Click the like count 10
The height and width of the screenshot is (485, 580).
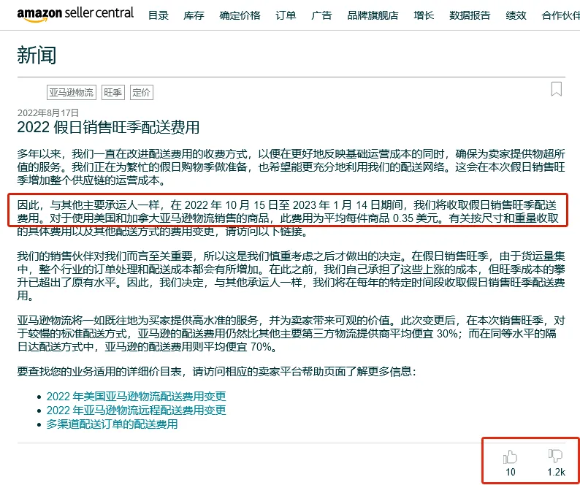pyautogui.click(x=511, y=472)
